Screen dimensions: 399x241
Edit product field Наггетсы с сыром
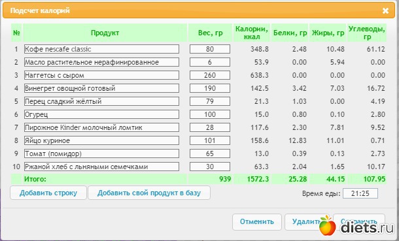(101, 75)
